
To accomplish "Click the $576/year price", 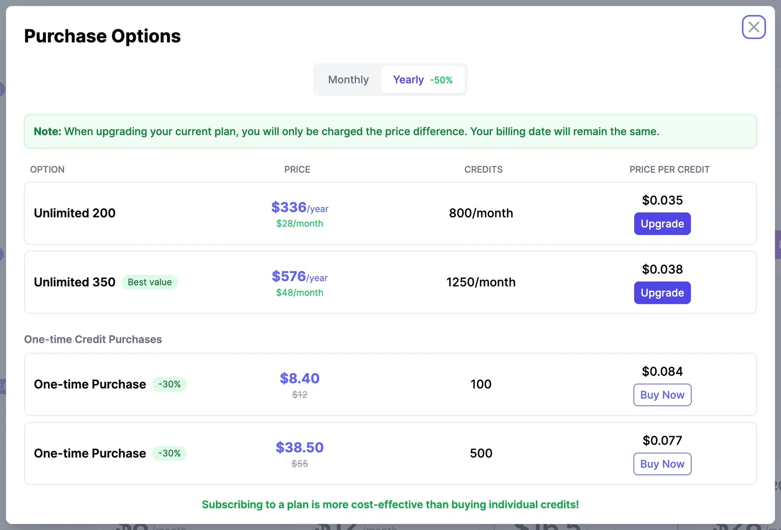I will tap(300, 277).
